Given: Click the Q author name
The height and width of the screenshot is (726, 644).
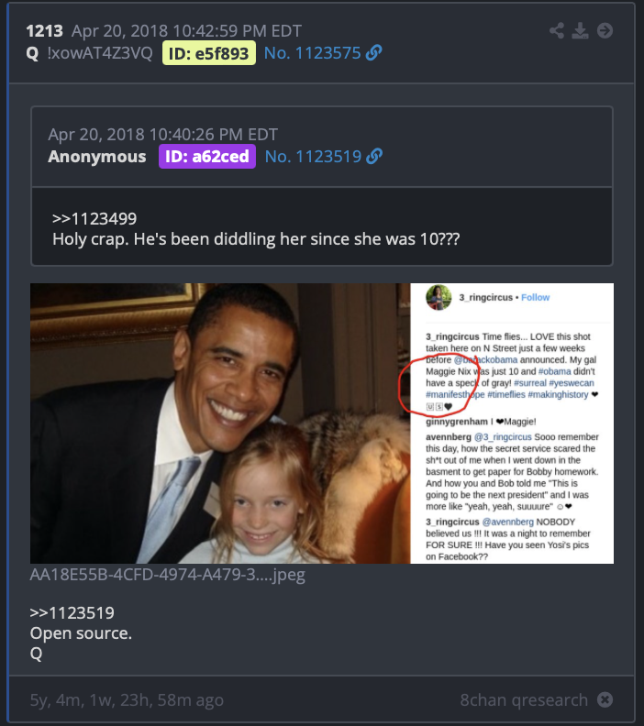Looking at the screenshot, I should (32, 53).
